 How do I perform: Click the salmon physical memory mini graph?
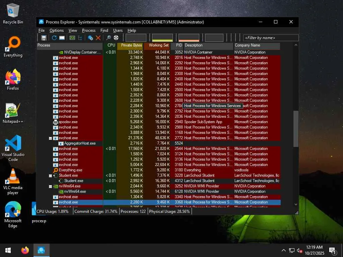189,38
